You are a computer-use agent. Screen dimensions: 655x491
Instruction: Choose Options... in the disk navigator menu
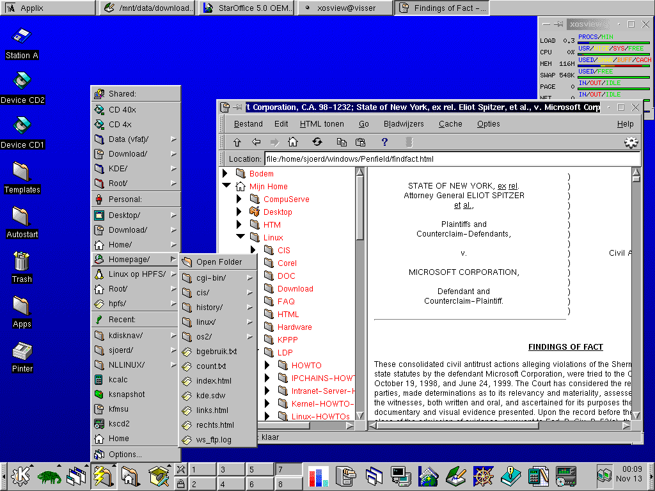(x=136, y=455)
